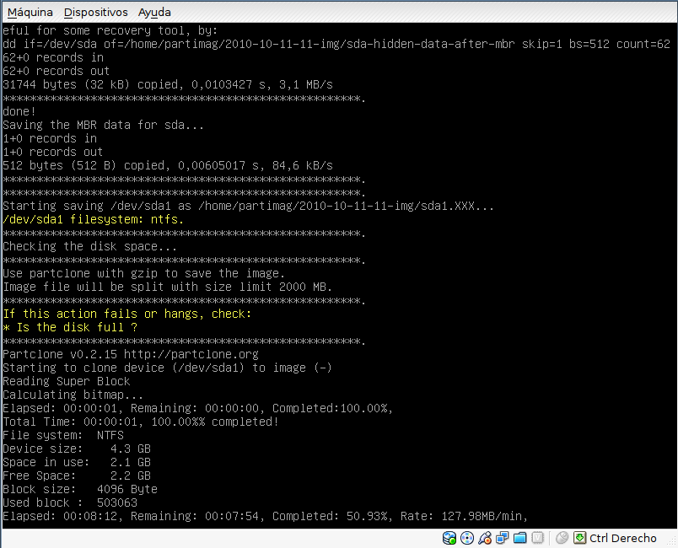Click the 'Checking the disk space...' line
The image size is (678, 548).
90,246
